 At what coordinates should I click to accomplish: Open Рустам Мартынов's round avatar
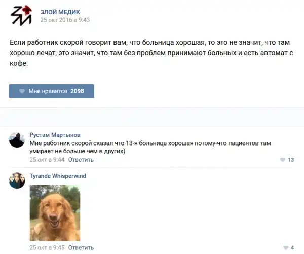[x=17, y=140]
